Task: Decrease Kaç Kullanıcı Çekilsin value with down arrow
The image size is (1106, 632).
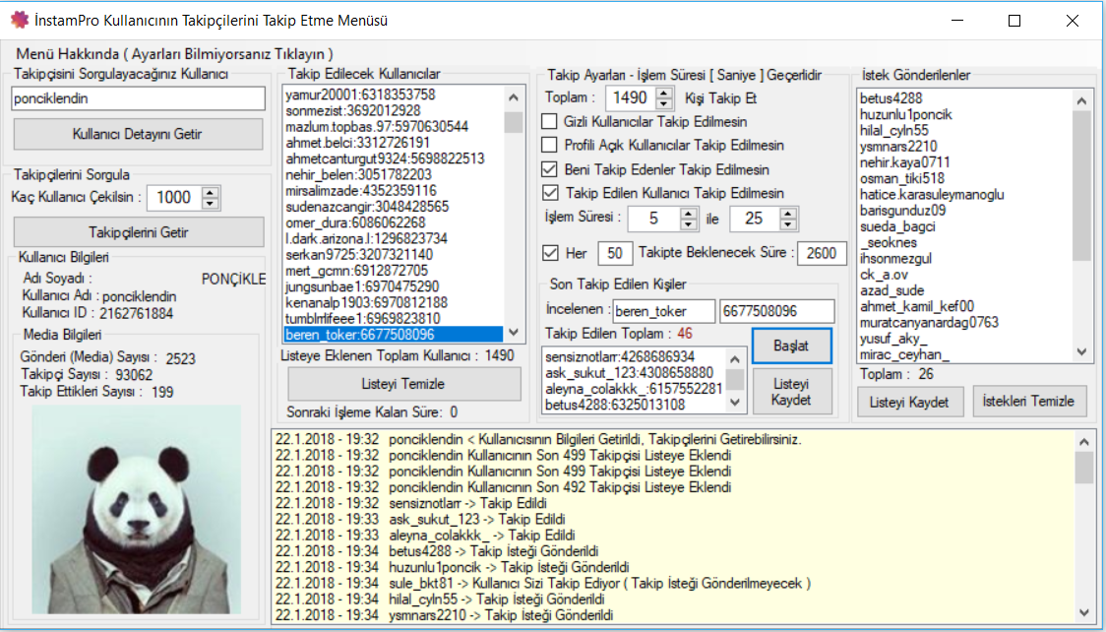Action: pos(211,204)
